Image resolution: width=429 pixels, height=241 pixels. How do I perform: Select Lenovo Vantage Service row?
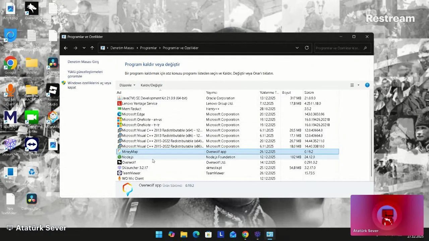pos(228,103)
